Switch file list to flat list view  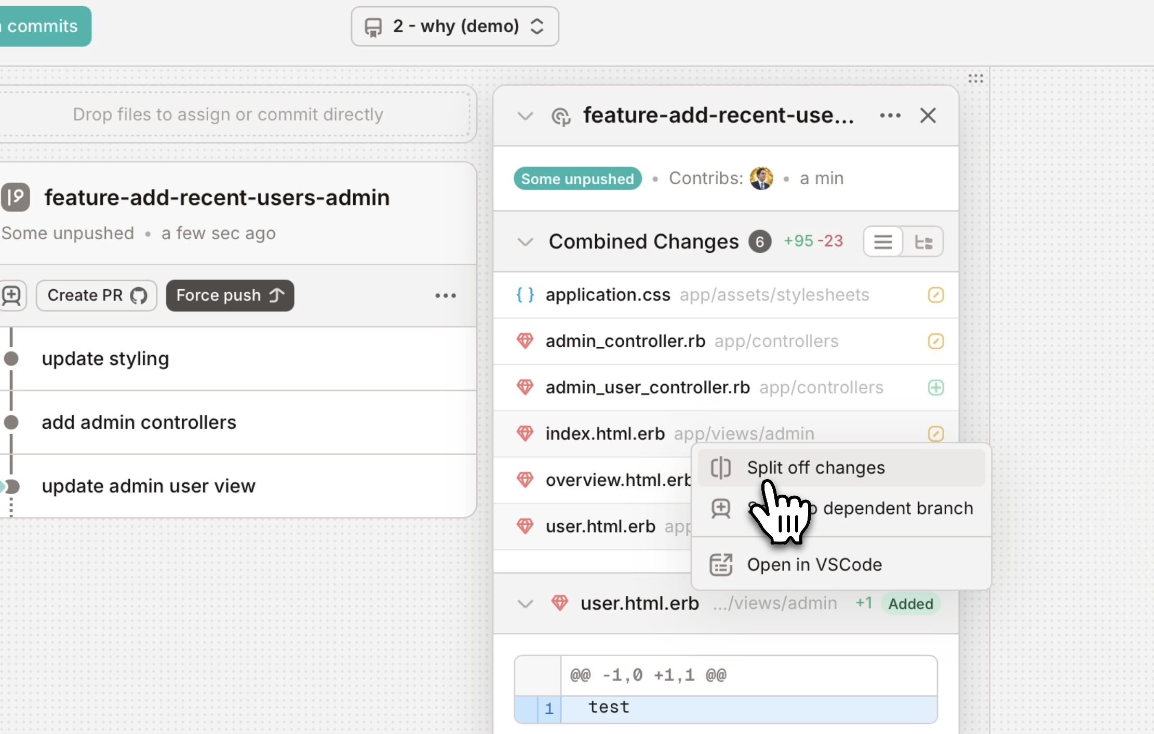point(883,242)
